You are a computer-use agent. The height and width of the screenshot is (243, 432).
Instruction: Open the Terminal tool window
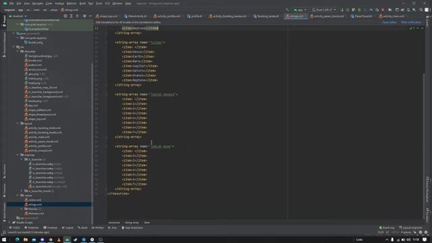(x=50, y=227)
